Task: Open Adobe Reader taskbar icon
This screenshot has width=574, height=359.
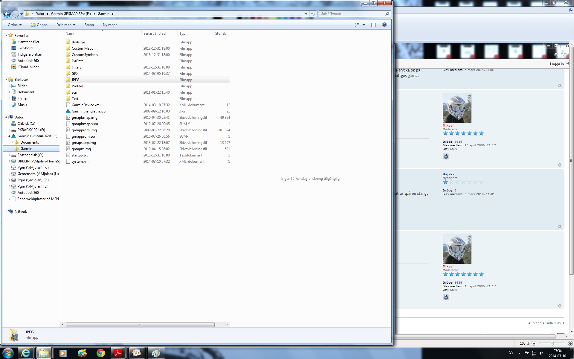Action: [x=118, y=353]
